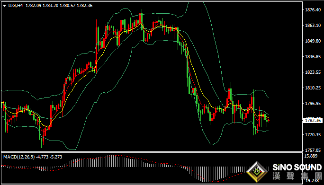Viewport: 324px width, 185px height.
Task: Select the open value 1782.09
Action: pyautogui.click(x=33, y=6)
